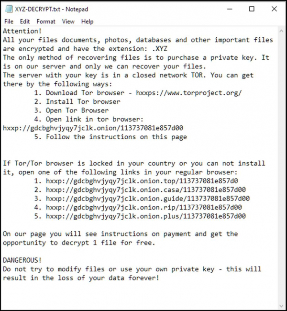Place cursor on the 'DANGEROUS!' line
287x311 pixels.
[22, 260]
